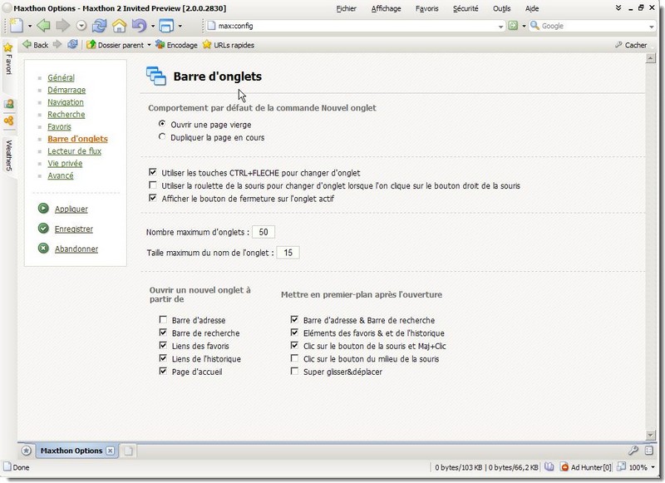Expand the menu bar chevron at top right

point(618,8)
